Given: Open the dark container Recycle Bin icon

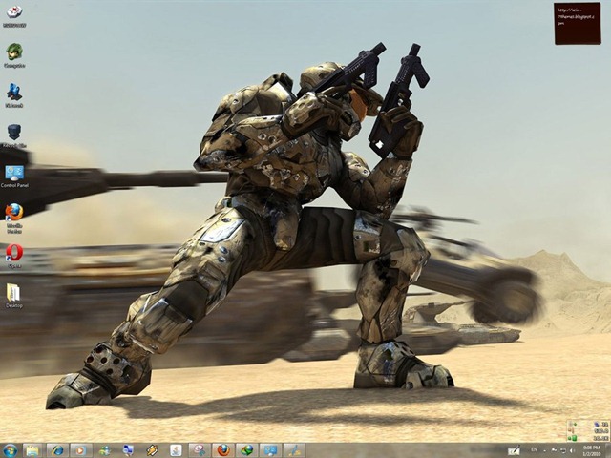Looking at the screenshot, I should click(14, 135).
